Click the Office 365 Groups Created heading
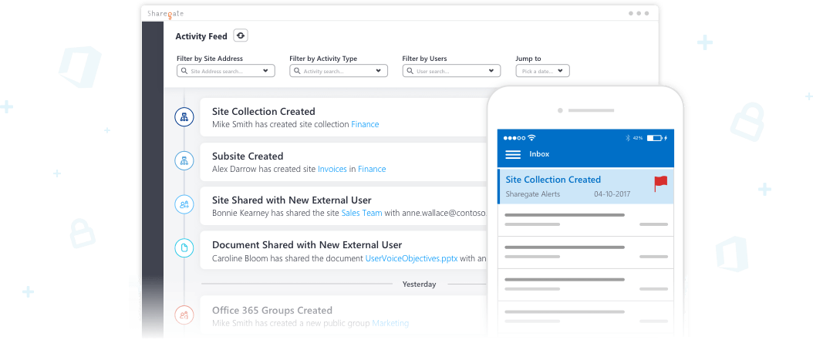813x350 pixels. click(x=272, y=311)
